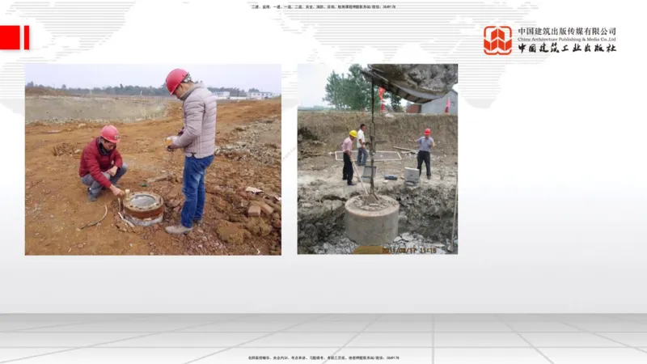
Task: Click the Chinese company name 中国建筑出版传媒有限公司
Action: coord(566,32)
